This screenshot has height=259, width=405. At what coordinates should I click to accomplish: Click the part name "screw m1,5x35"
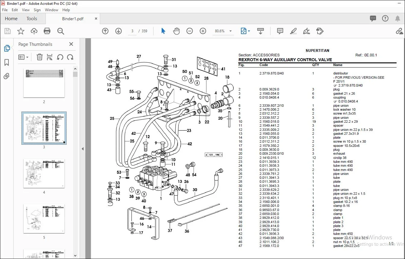pos(344,113)
